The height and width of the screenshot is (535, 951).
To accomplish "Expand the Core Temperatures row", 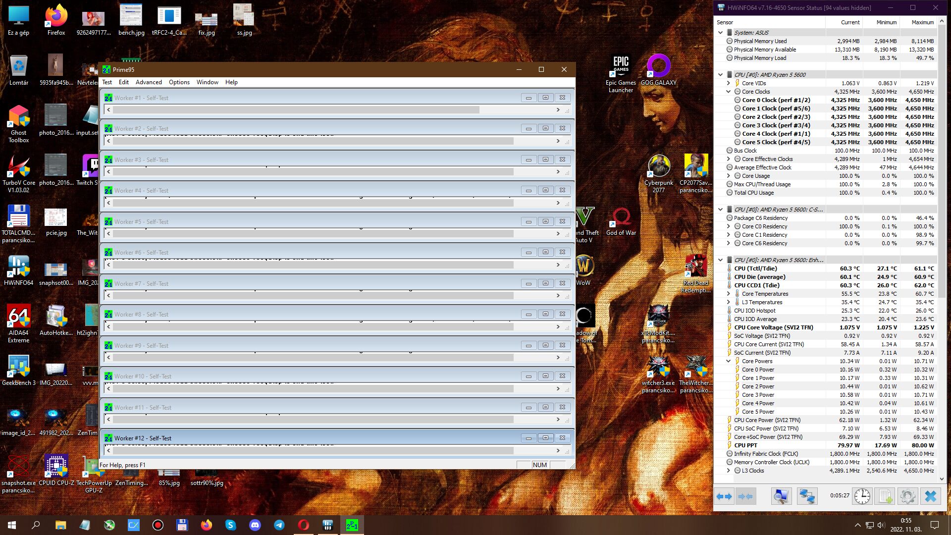I will [729, 294].
